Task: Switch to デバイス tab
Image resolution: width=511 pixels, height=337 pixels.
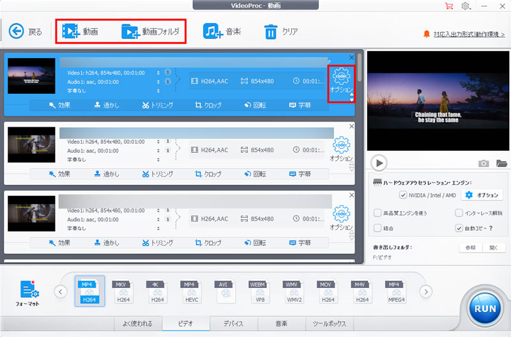Action: [234, 324]
